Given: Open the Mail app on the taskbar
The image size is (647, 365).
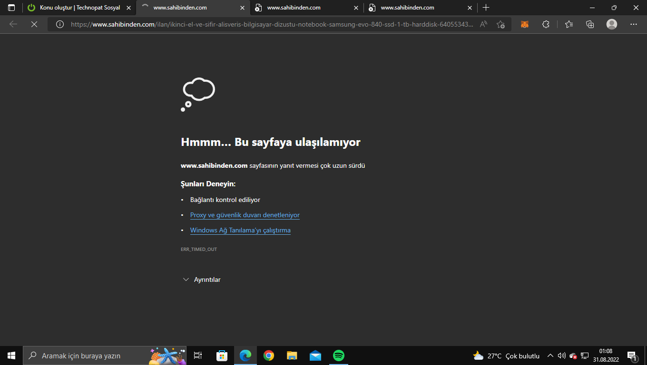Looking at the screenshot, I should [315, 355].
